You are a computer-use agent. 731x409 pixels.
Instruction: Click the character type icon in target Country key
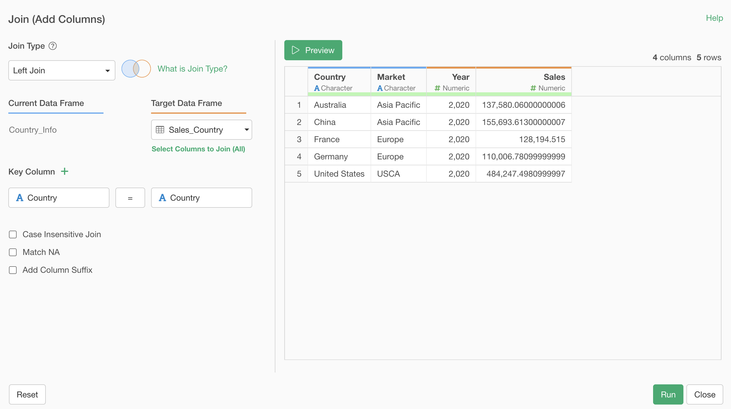click(x=162, y=198)
